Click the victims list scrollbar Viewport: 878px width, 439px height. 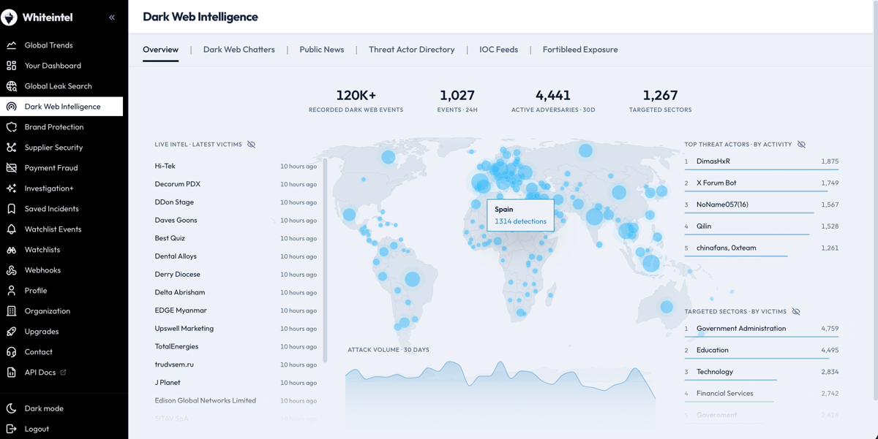tap(325, 259)
